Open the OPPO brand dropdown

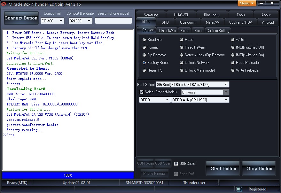tap(155, 100)
